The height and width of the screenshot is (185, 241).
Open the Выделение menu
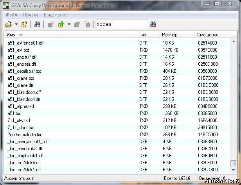[x=56, y=15]
